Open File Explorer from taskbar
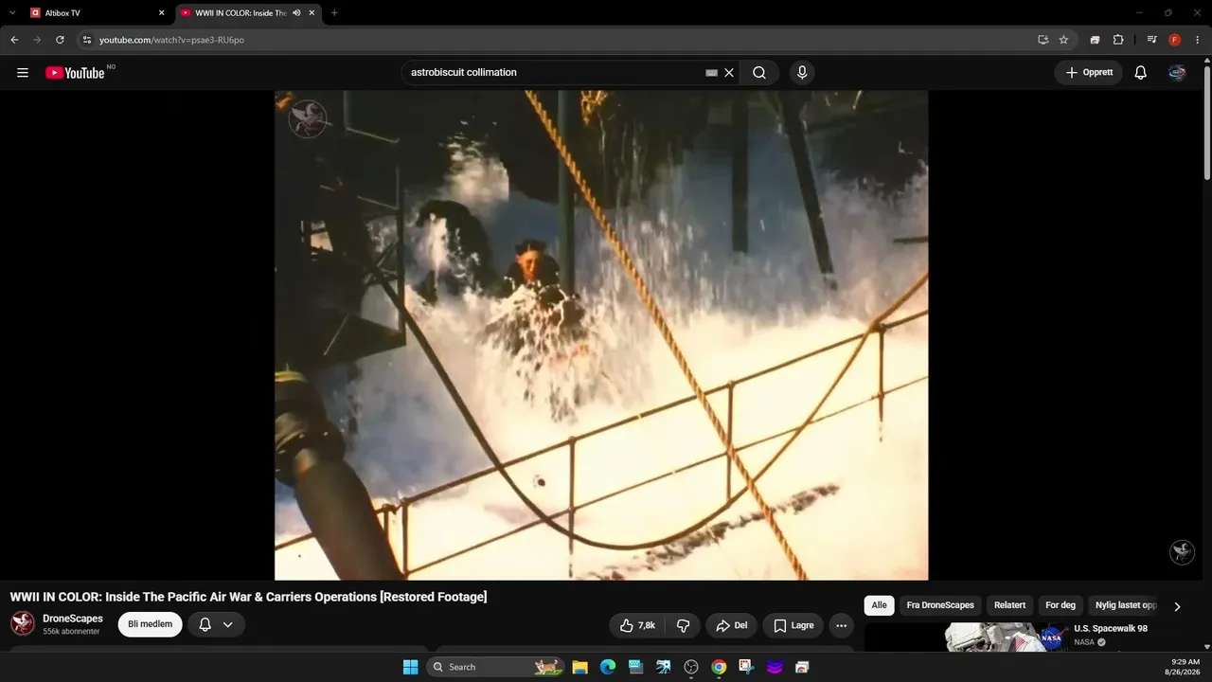The height and width of the screenshot is (682, 1212). coord(579,667)
